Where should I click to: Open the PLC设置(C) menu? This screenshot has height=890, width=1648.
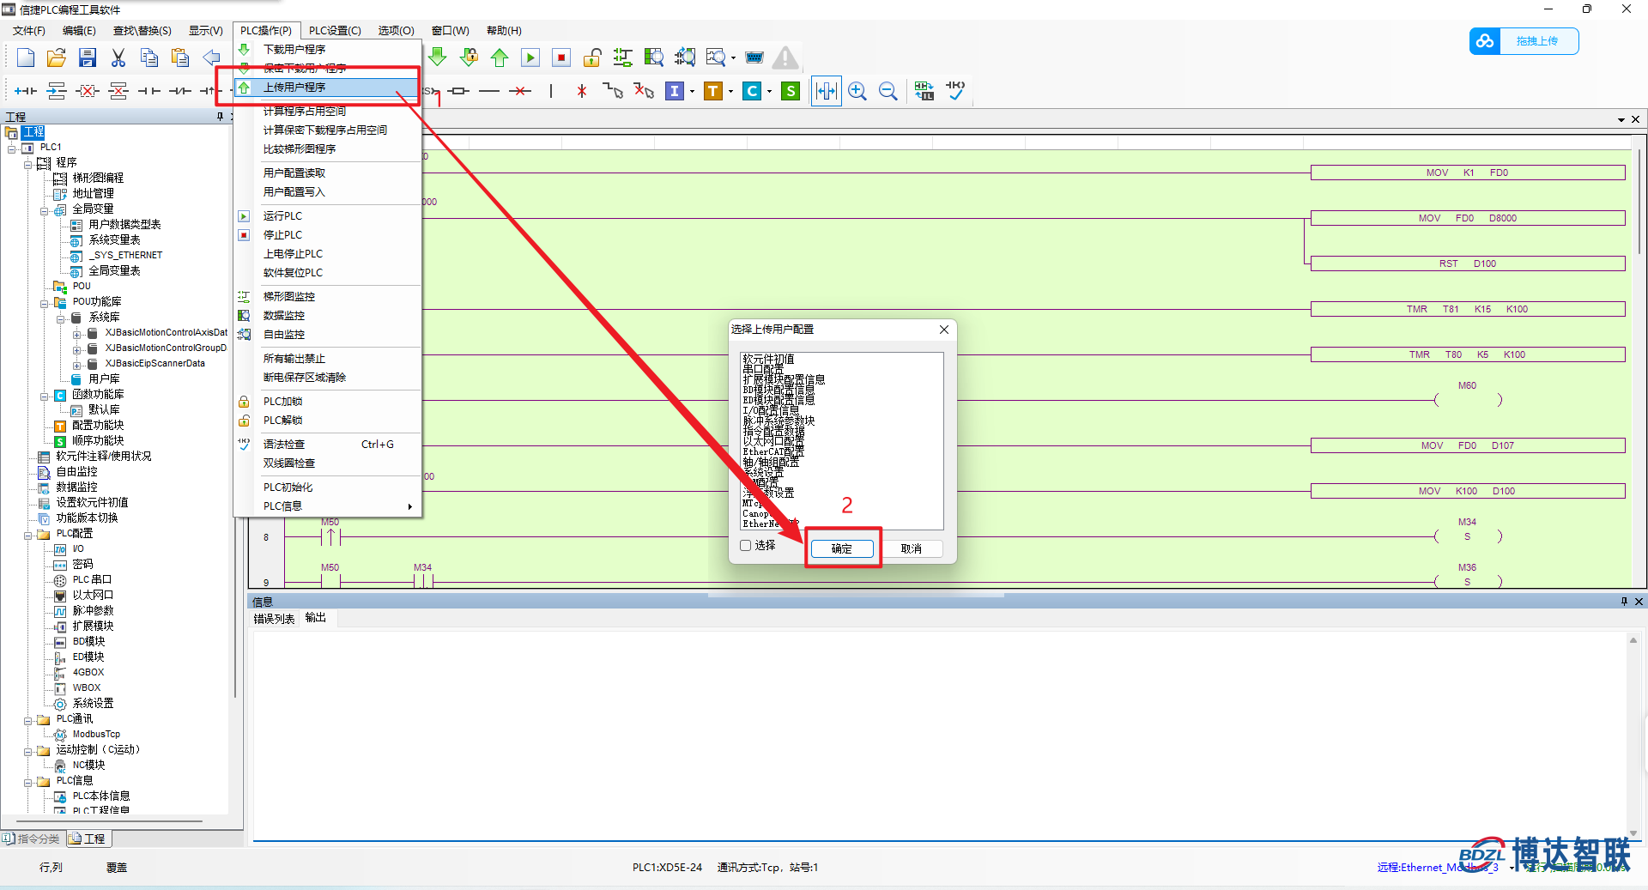pyautogui.click(x=335, y=31)
